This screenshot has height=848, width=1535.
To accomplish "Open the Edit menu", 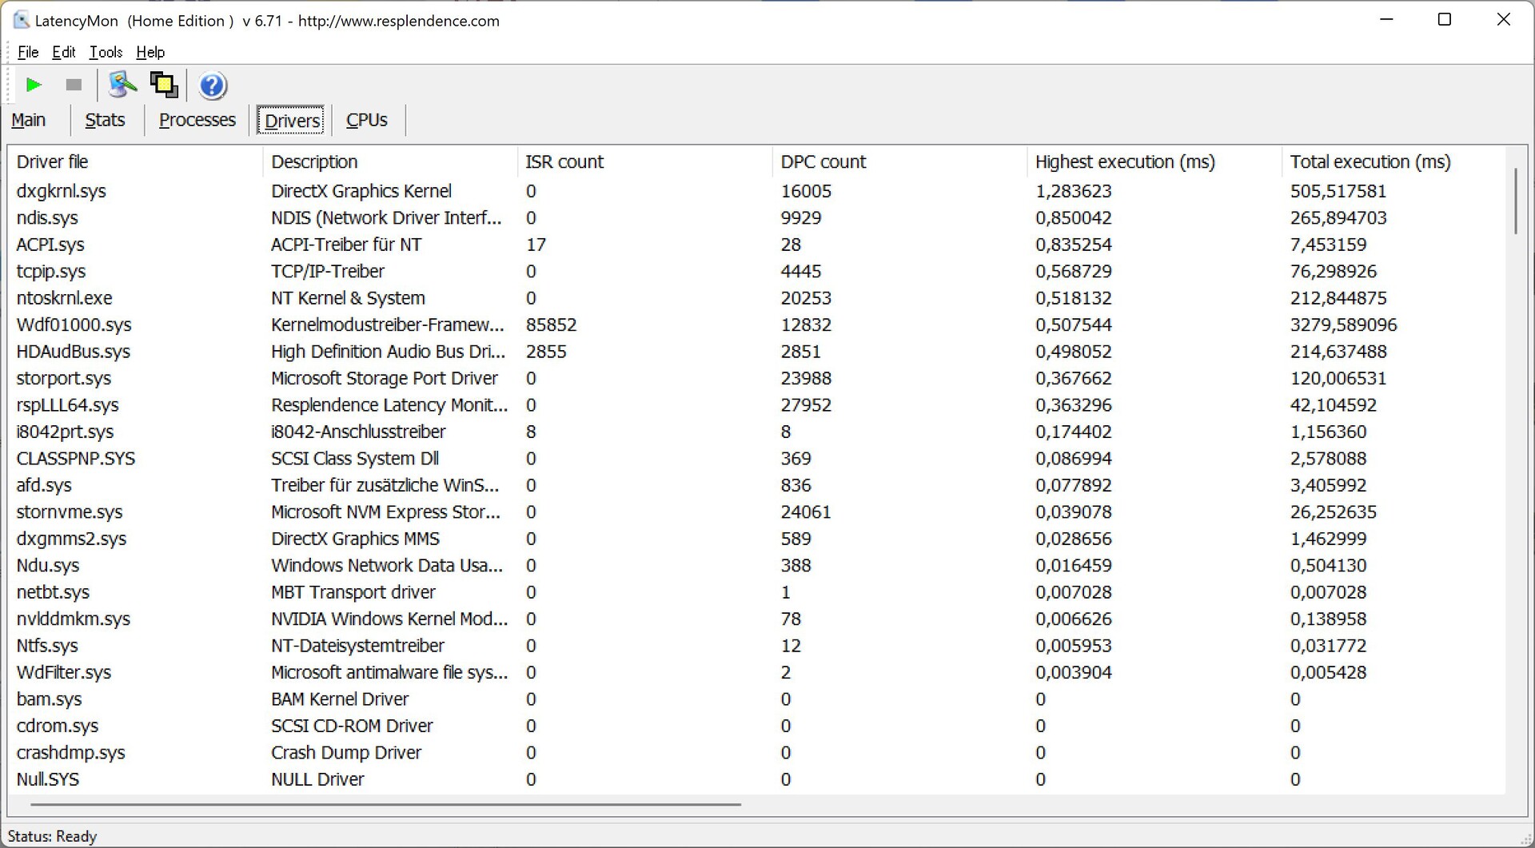I will 64,52.
